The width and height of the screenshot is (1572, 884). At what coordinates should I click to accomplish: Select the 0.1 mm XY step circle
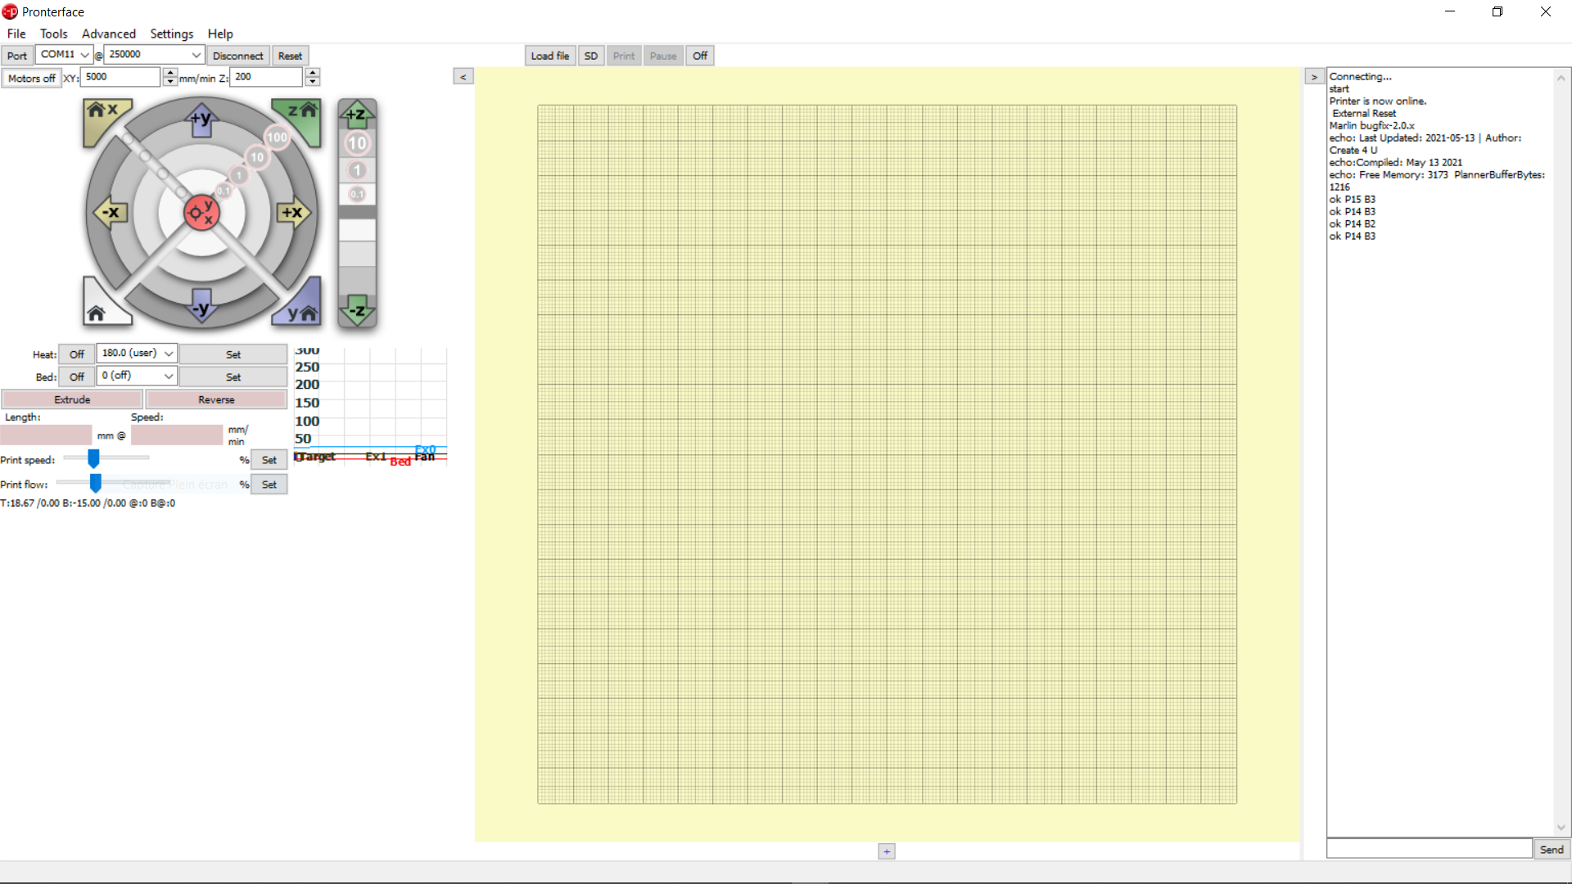[x=224, y=191]
